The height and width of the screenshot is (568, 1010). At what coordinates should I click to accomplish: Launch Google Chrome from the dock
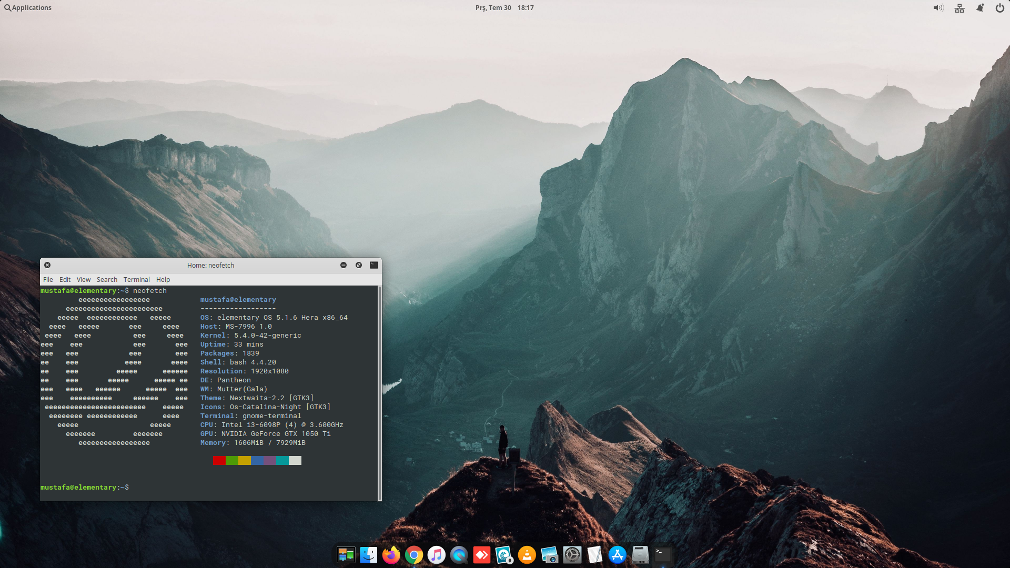tap(413, 555)
